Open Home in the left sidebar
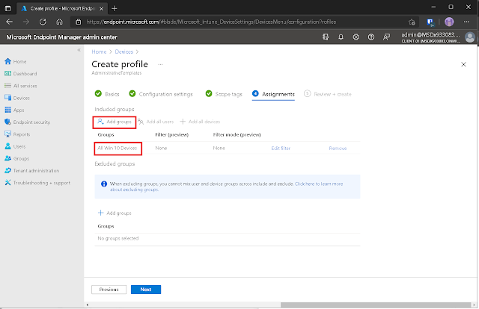479x309 pixels. (x=16, y=61)
